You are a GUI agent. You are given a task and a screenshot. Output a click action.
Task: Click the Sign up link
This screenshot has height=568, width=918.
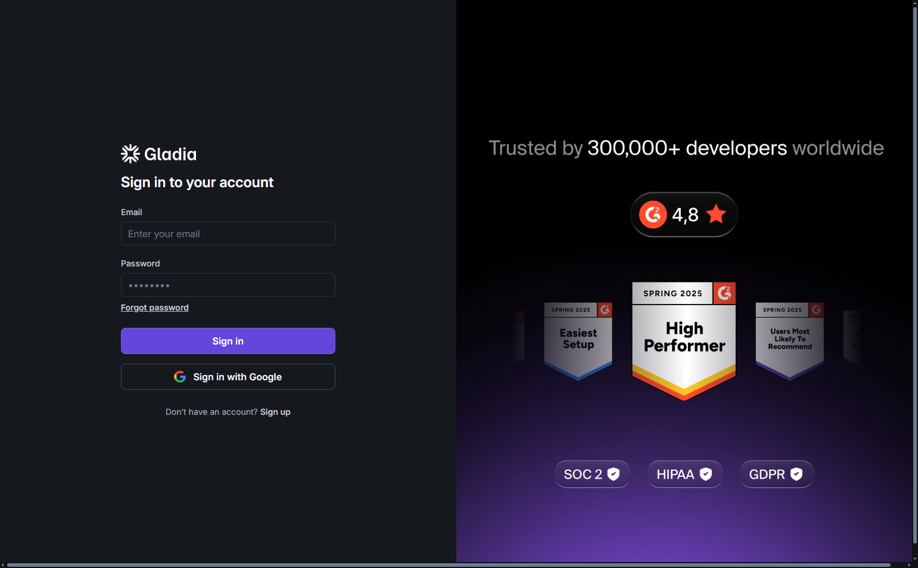click(x=275, y=412)
